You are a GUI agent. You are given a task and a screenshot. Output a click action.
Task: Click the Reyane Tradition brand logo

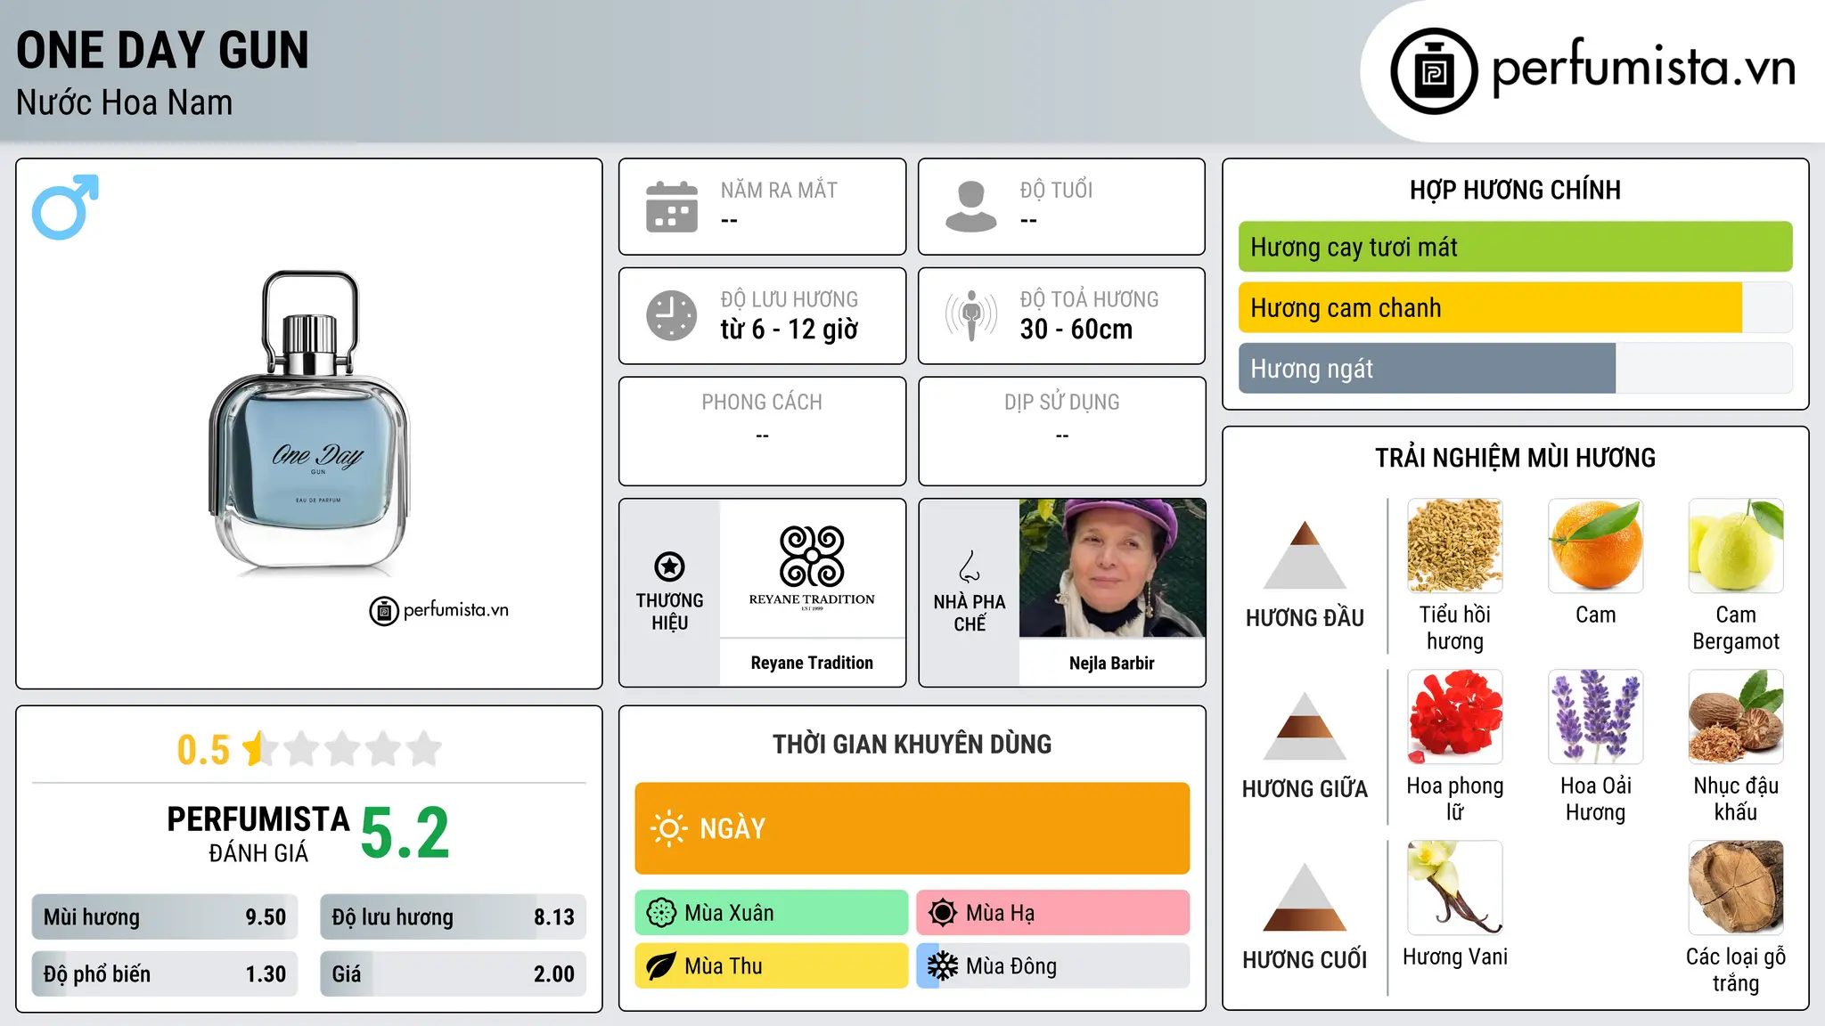point(812,567)
